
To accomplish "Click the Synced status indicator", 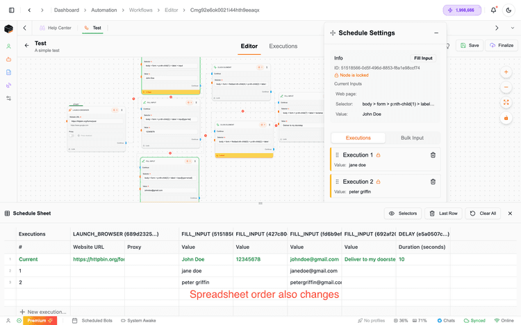I will [x=474, y=320].
